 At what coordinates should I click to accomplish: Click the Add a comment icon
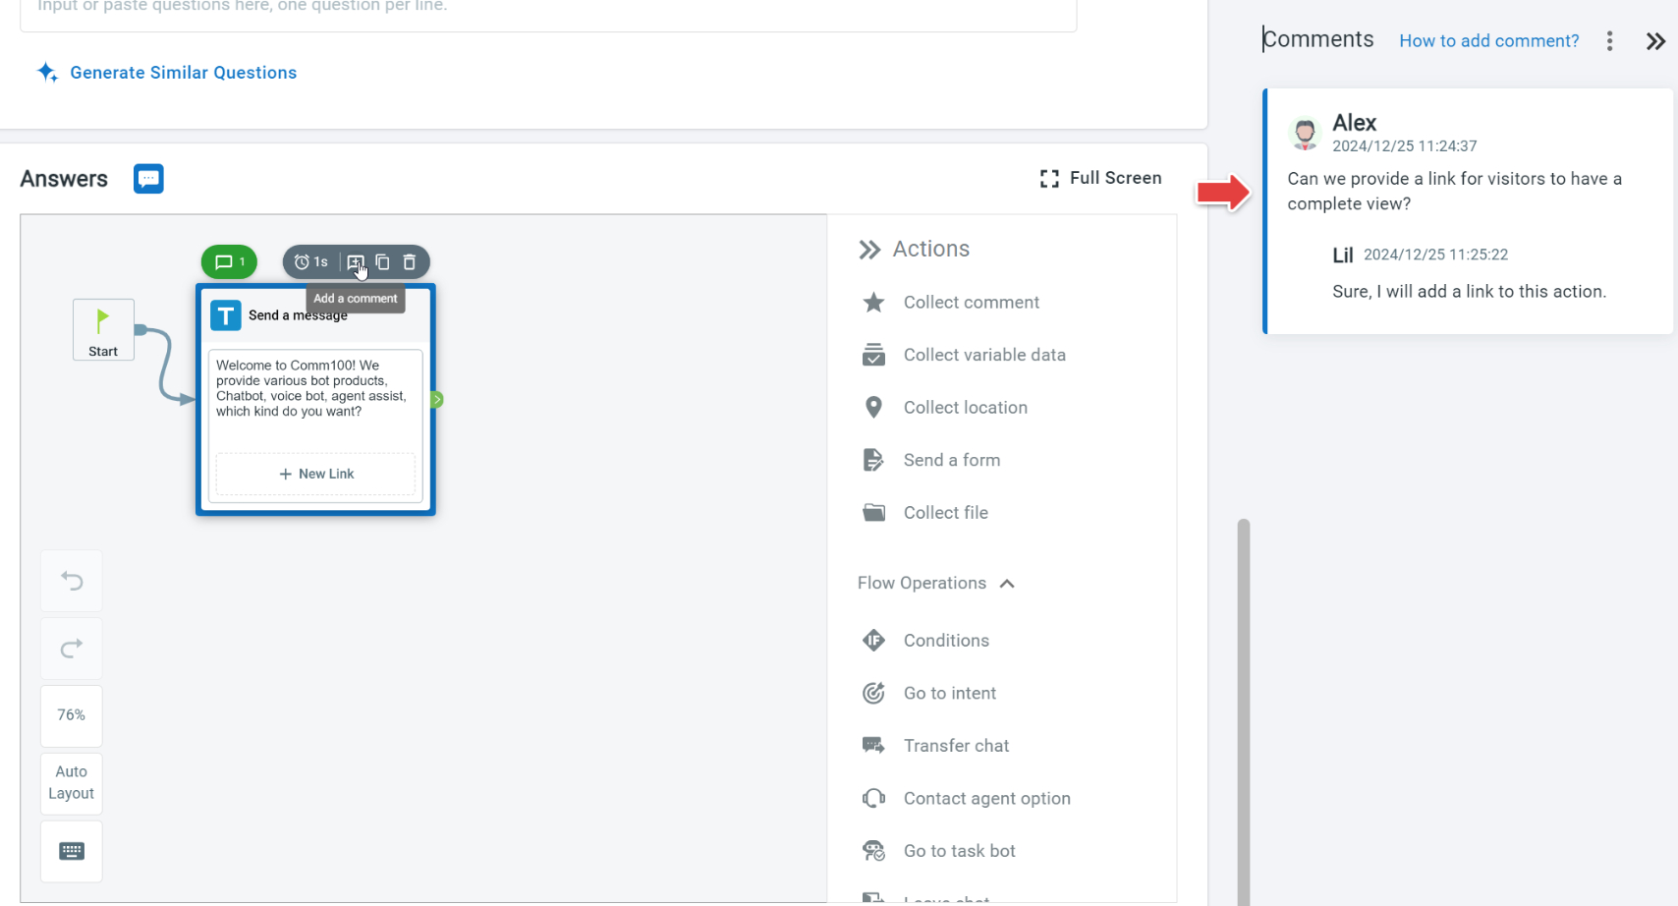356,262
